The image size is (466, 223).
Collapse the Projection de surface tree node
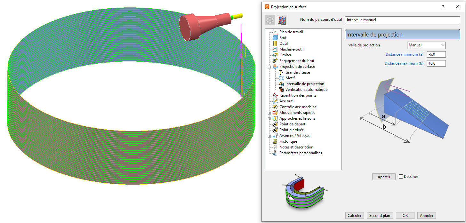coord(269,67)
